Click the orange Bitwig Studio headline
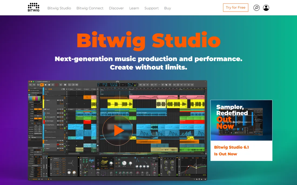The width and height of the screenshot is (297, 185). [148, 41]
